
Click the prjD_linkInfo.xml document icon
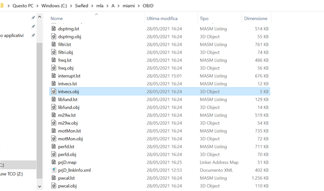click(54, 170)
